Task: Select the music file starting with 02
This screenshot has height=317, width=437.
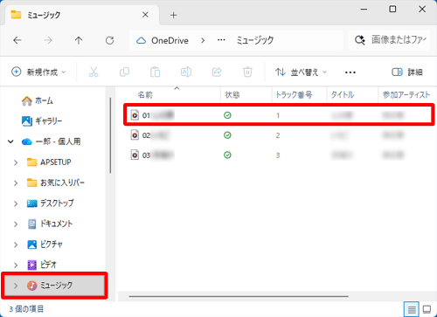Action: tap(279, 135)
